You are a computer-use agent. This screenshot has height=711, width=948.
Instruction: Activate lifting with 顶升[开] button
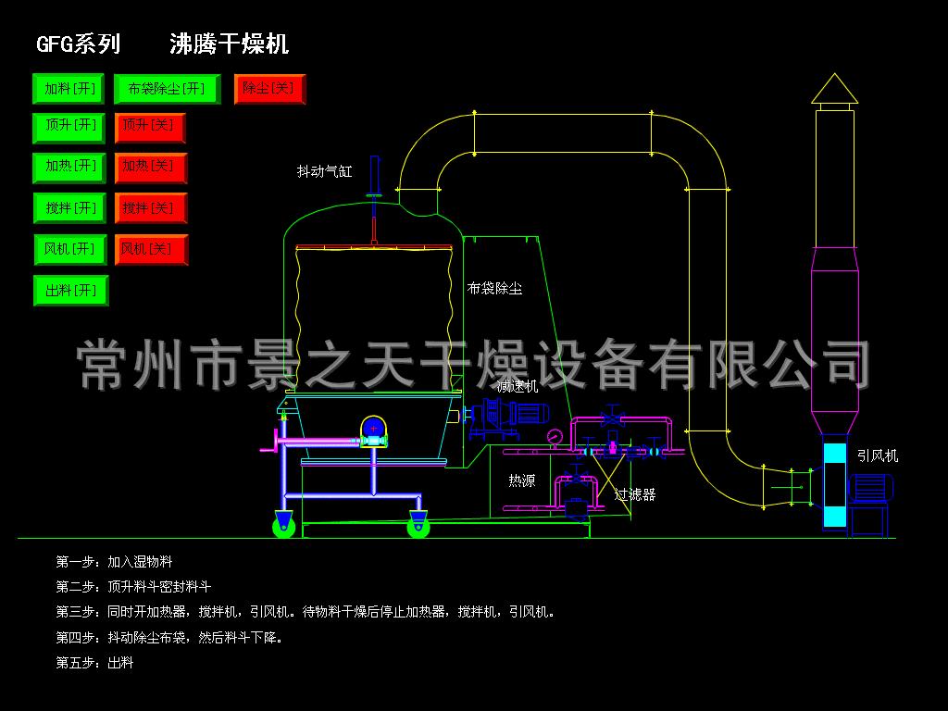pyautogui.click(x=69, y=128)
